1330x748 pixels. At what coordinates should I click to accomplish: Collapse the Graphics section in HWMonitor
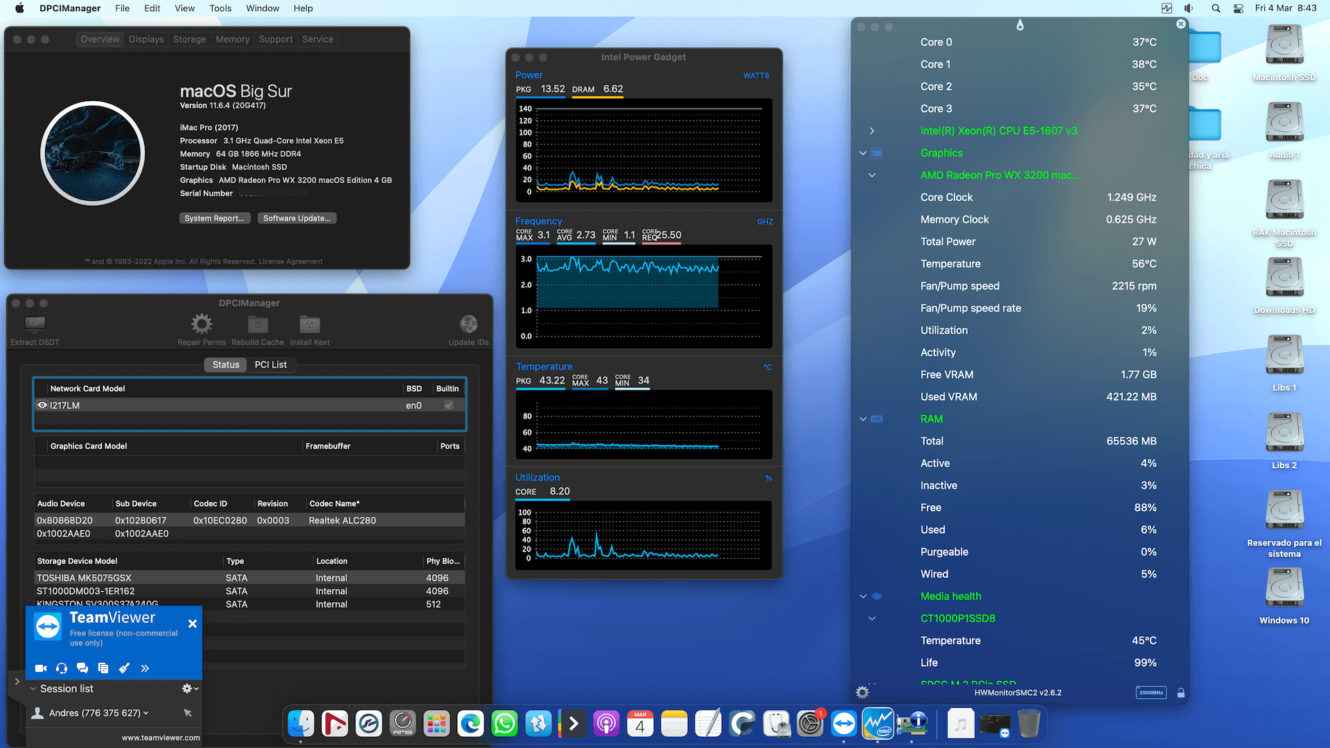pos(863,153)
